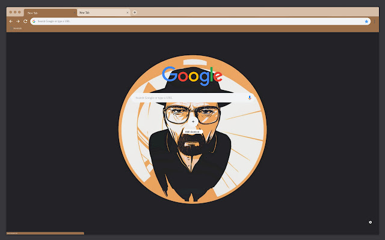Viewport: 385px width, 240px height.
Task: Select the dark brown New Tab
Action: click(51, 13)
